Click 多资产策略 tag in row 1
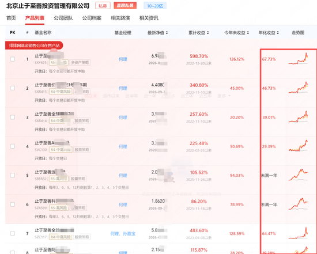The height and width of the screenshot is (254, 317). (x=80, y=62)
